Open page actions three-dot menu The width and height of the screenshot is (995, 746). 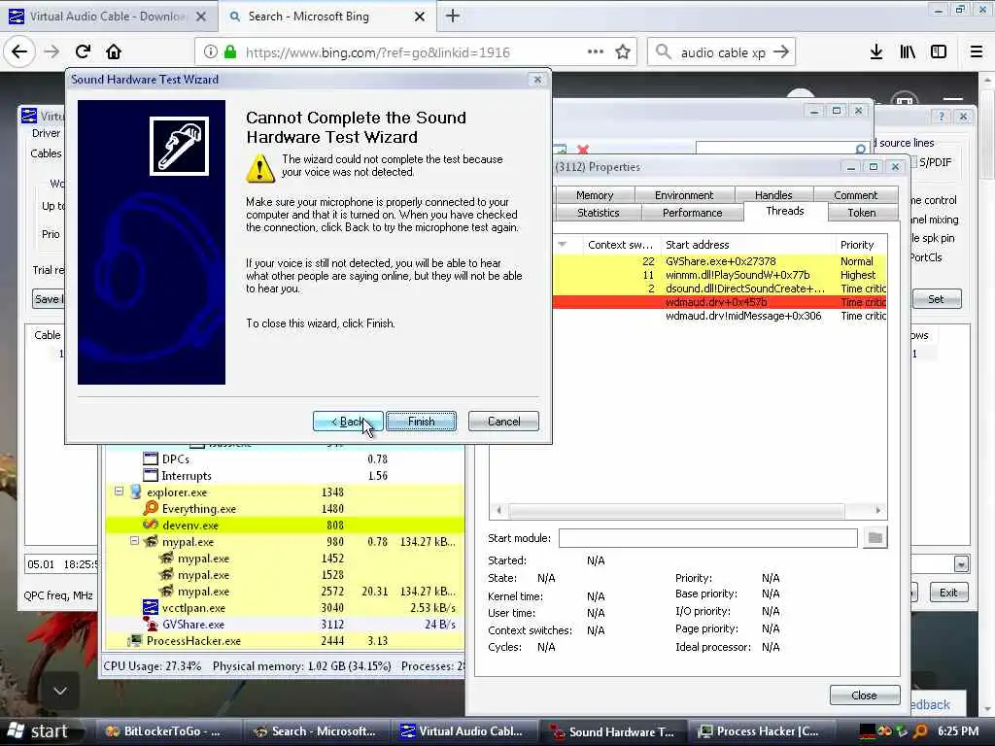click(x=596, y=52)
